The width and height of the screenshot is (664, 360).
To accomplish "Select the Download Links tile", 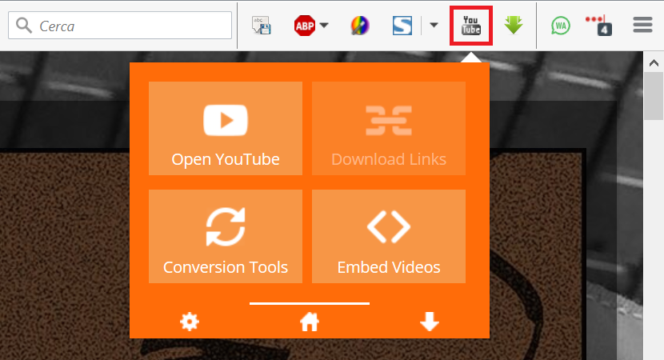I will [x=389, y=128].
